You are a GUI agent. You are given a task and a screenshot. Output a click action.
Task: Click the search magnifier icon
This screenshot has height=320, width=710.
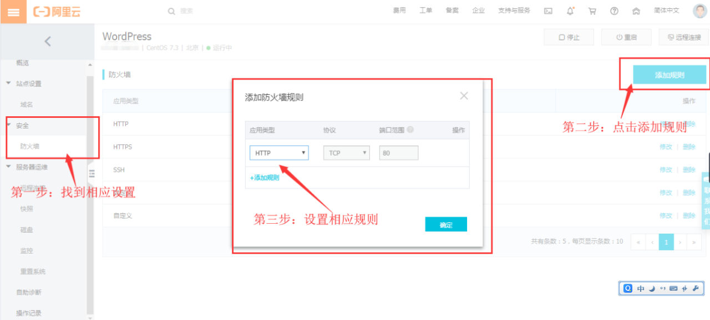pyautogui.click(x=171, y=11)
